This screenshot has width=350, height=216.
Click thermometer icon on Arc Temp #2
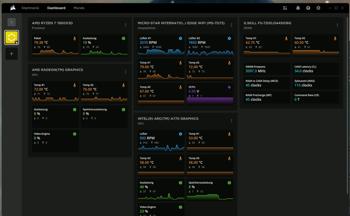181,158
